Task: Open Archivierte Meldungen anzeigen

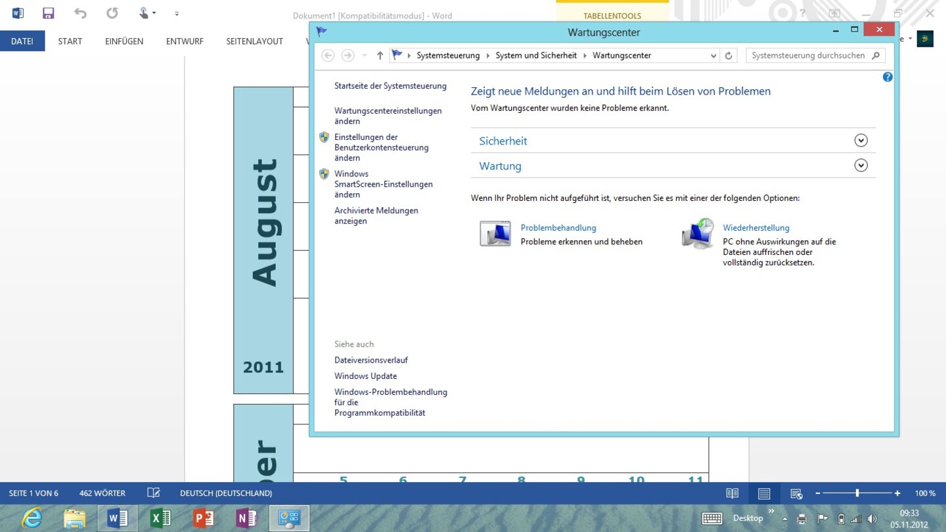Action: pos(376,216)
